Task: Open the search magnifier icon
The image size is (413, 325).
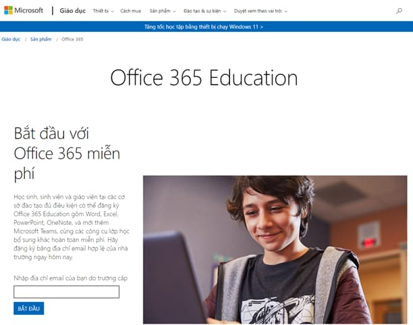Action: click(x=399, y=11)
